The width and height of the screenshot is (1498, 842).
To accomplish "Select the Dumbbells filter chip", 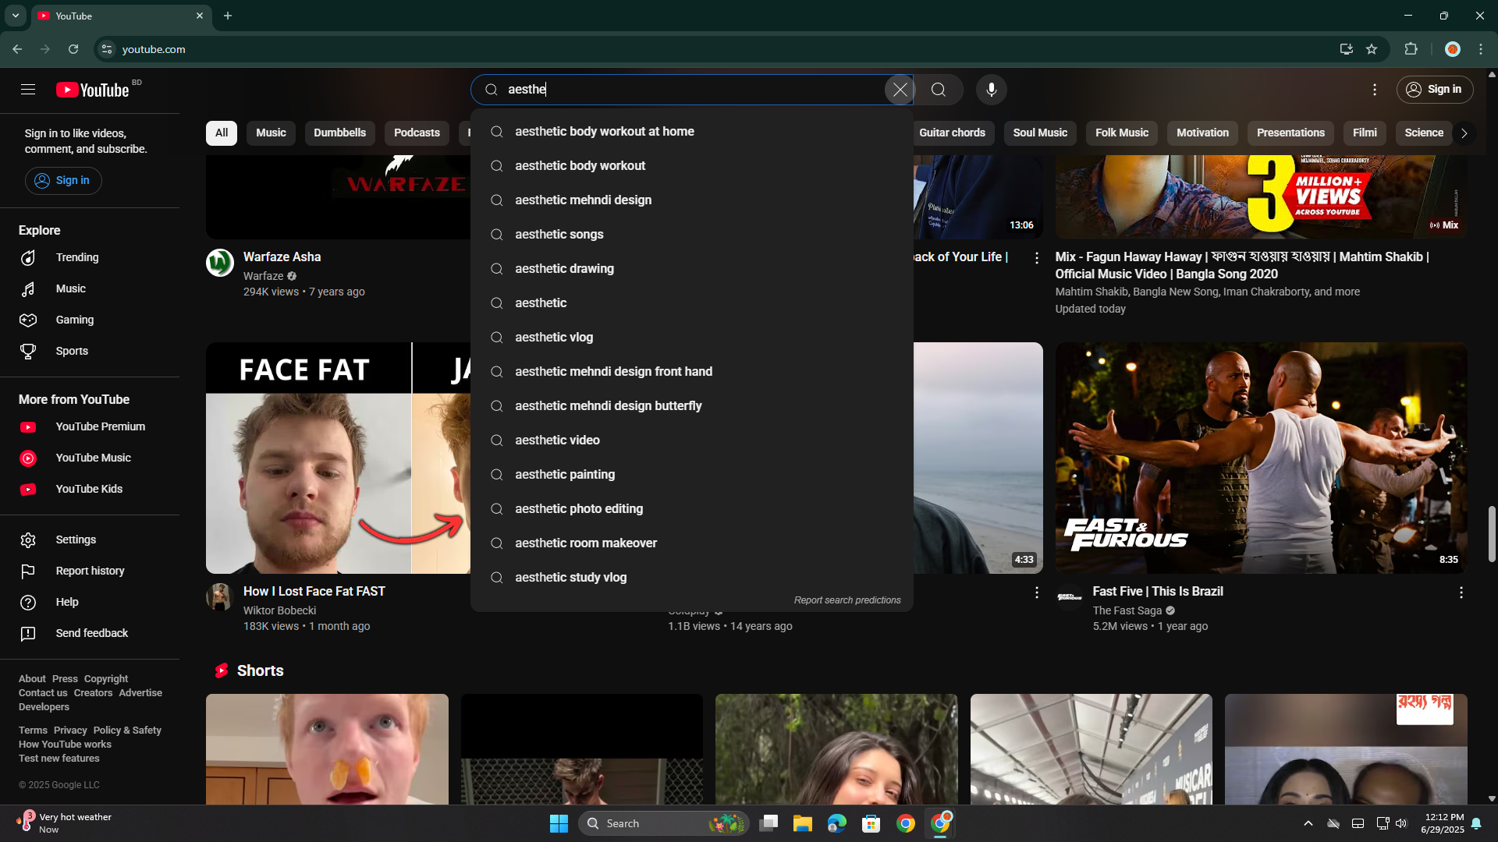I will [339, 133].
